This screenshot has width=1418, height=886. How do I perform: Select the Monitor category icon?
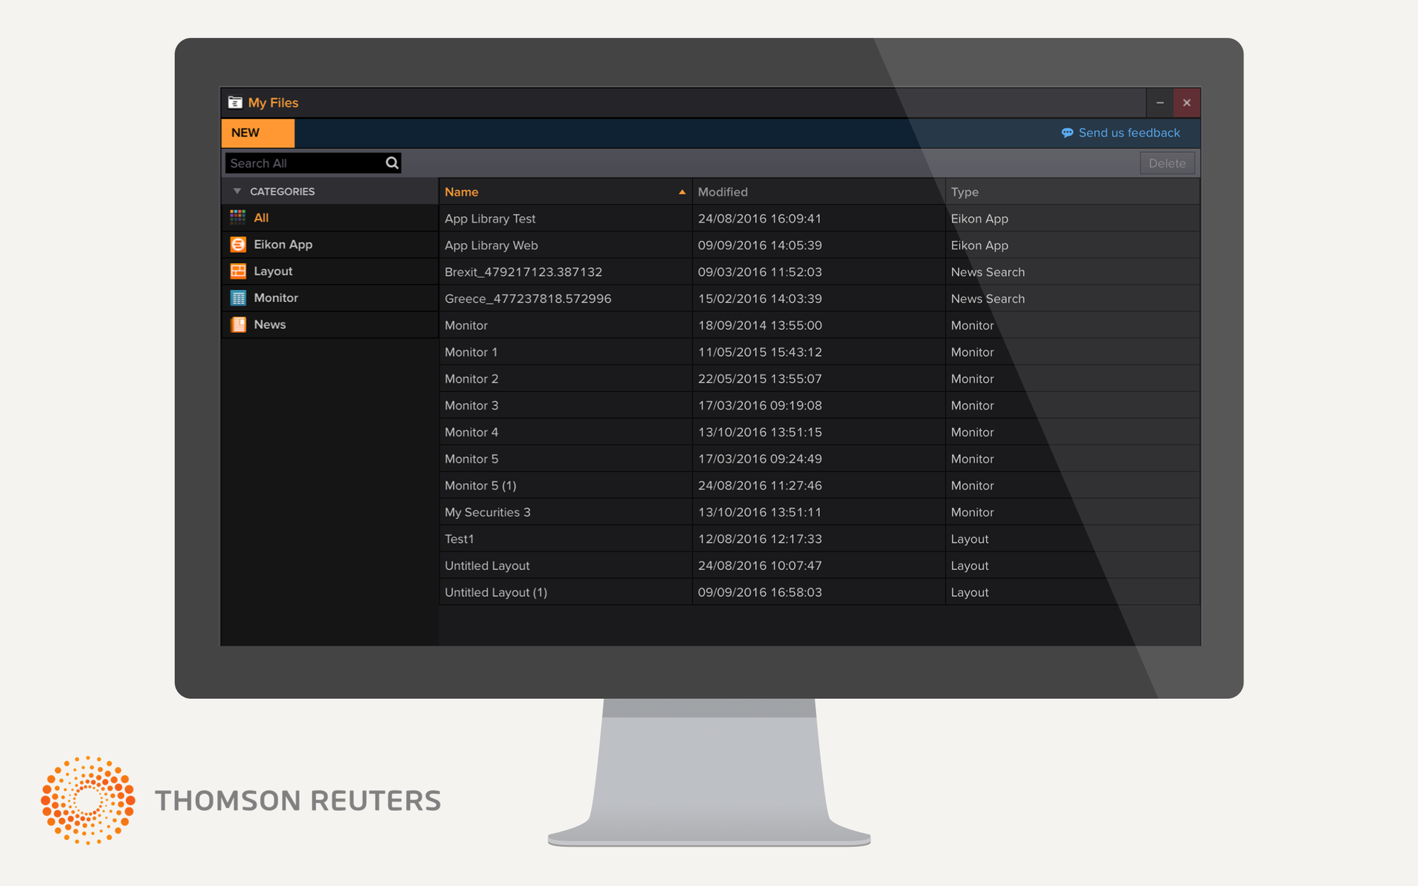pyautogui.click(x=238, y=298)
